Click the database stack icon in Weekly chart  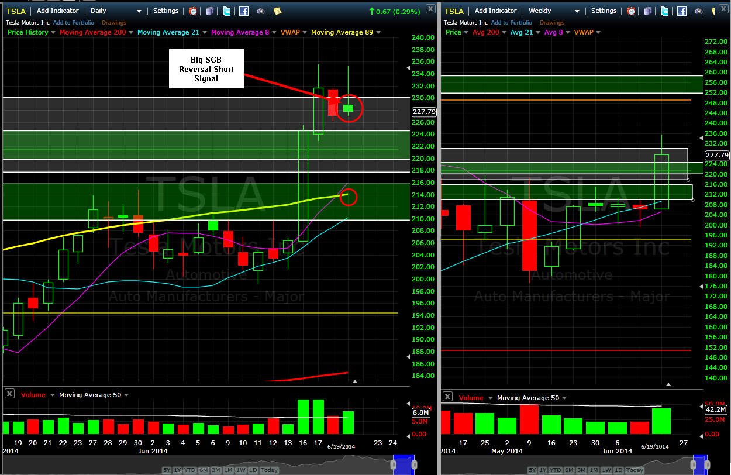click(647, 11)
